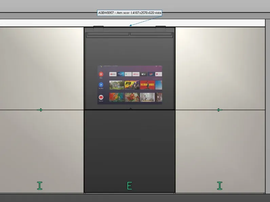This screenshot has height=202, width=270.
Task: Select the green I marker on the left door
Action: pyautogui.click(x=40, y=186)
